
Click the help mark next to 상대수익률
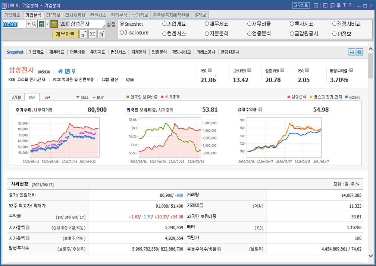[x=260, y=109]
